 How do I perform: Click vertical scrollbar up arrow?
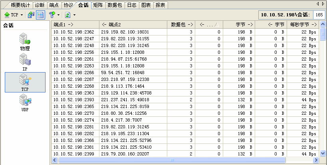coord(323,24)
